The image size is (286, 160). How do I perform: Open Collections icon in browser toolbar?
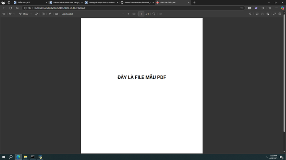point(249,8)
